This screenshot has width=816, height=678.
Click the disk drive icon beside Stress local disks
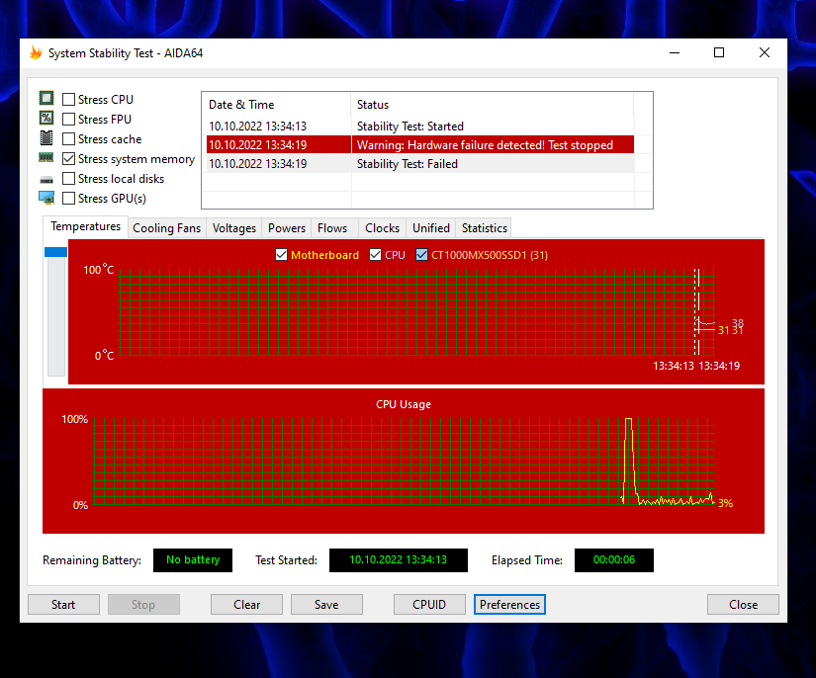pyautogui.click(x=46, y=180)
